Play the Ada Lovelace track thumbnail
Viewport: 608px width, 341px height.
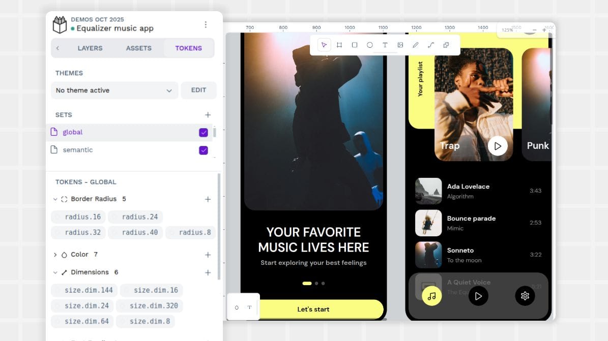tap(428, 191)
